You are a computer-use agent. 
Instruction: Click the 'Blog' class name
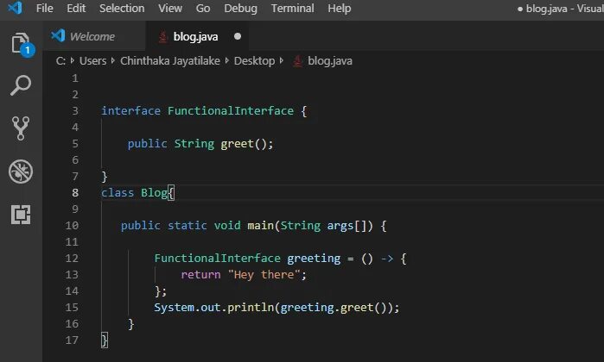coord(154,192)
